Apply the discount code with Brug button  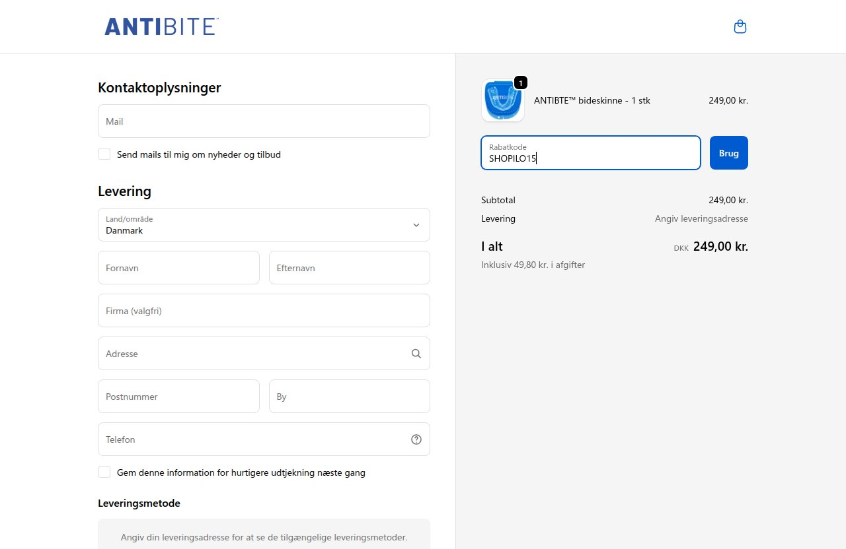pyautogui.click(x=729, y=152)
